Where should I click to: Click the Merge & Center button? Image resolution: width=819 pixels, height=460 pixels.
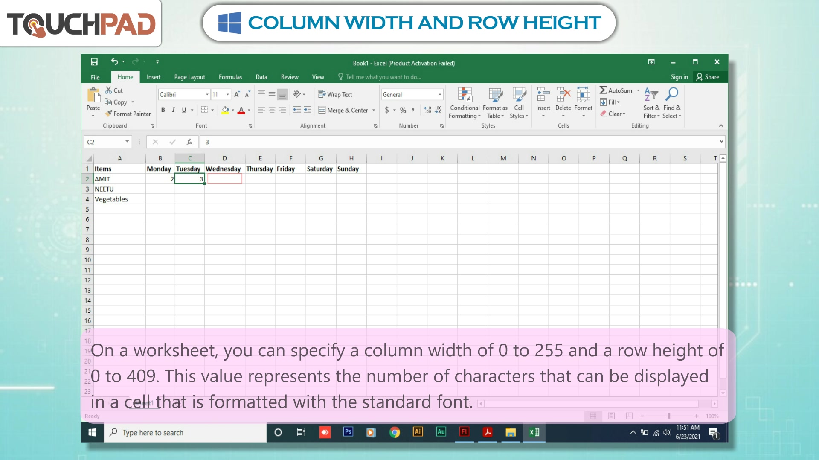(x=343, y=110)
